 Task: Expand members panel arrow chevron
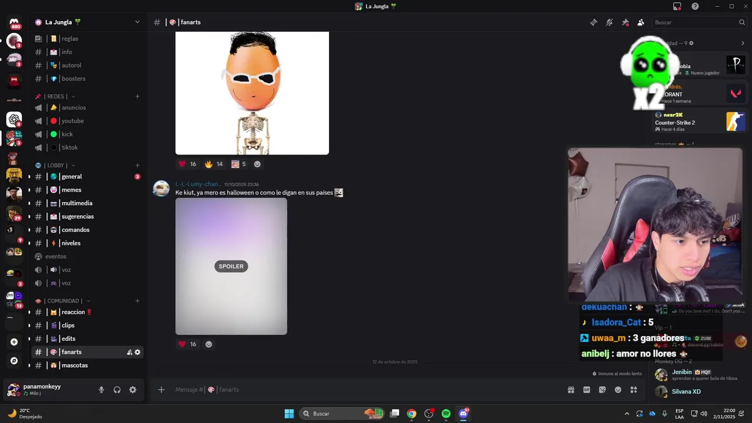(743, 43)
